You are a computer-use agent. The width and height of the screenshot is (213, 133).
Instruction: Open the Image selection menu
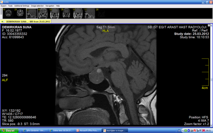pyautogui.click(x=37, y=6)
